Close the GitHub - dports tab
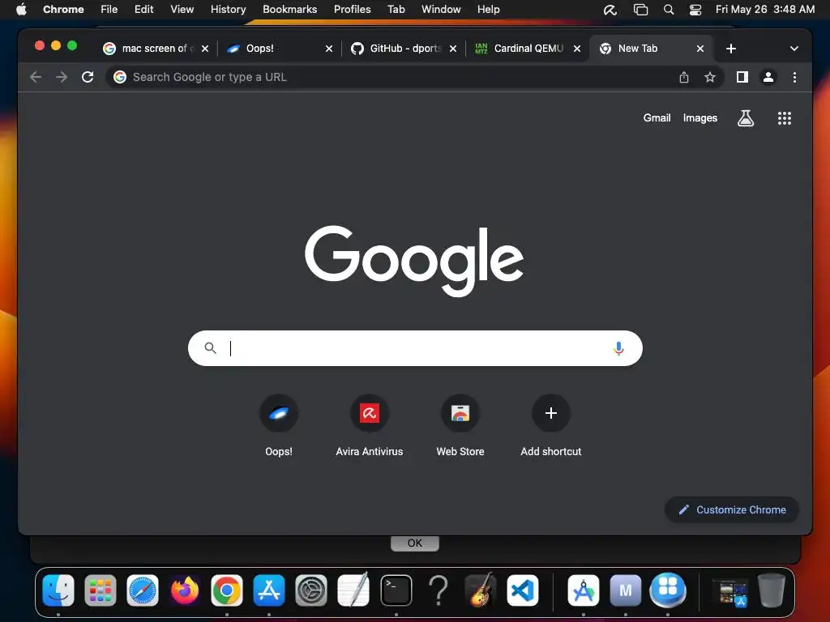Viewport: 830px width, 622px height. [453, 49]
